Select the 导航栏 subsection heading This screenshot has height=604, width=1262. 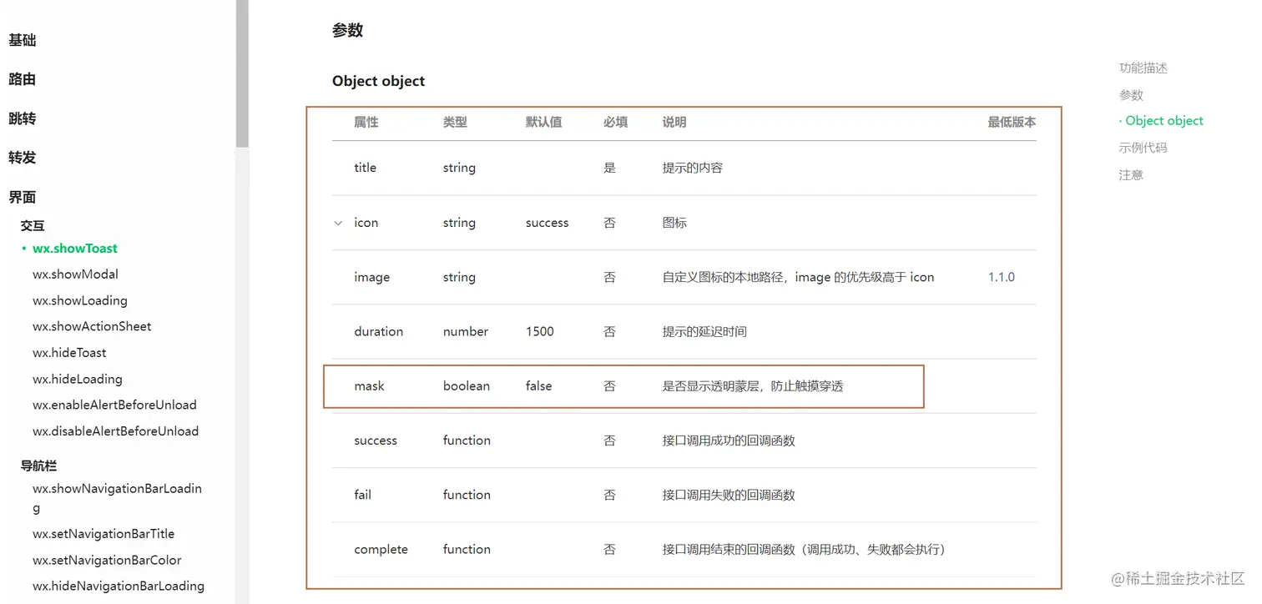(38, 466)
